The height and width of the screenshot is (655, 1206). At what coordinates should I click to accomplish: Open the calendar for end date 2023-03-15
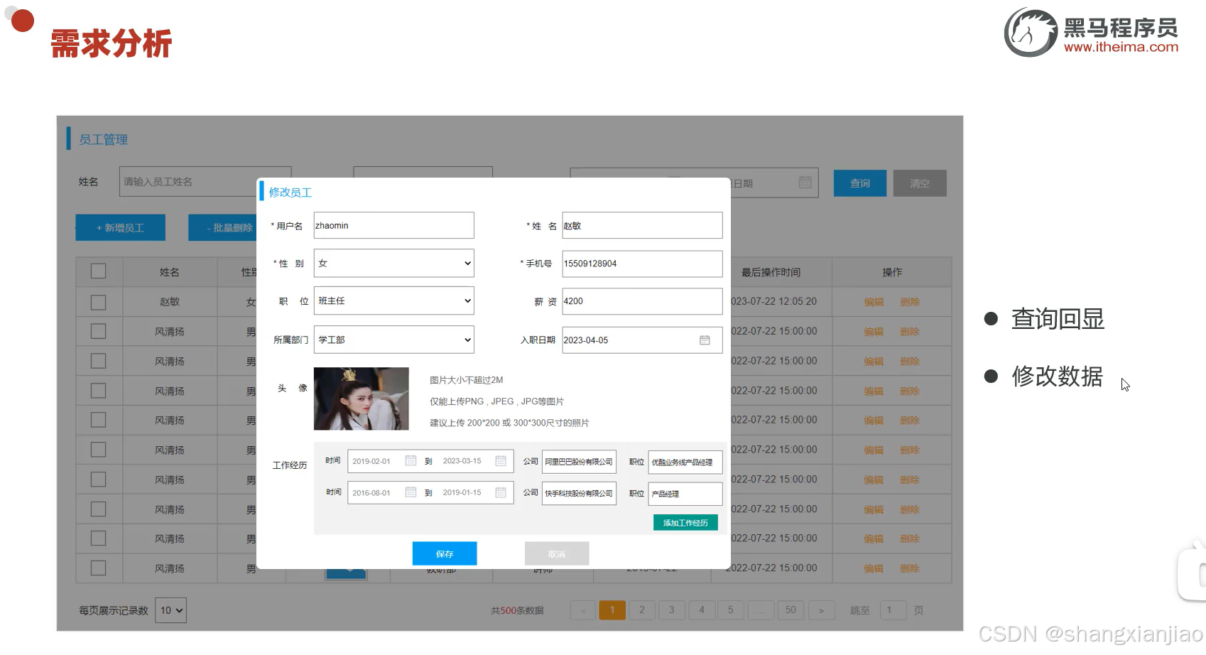click(499, 460)
